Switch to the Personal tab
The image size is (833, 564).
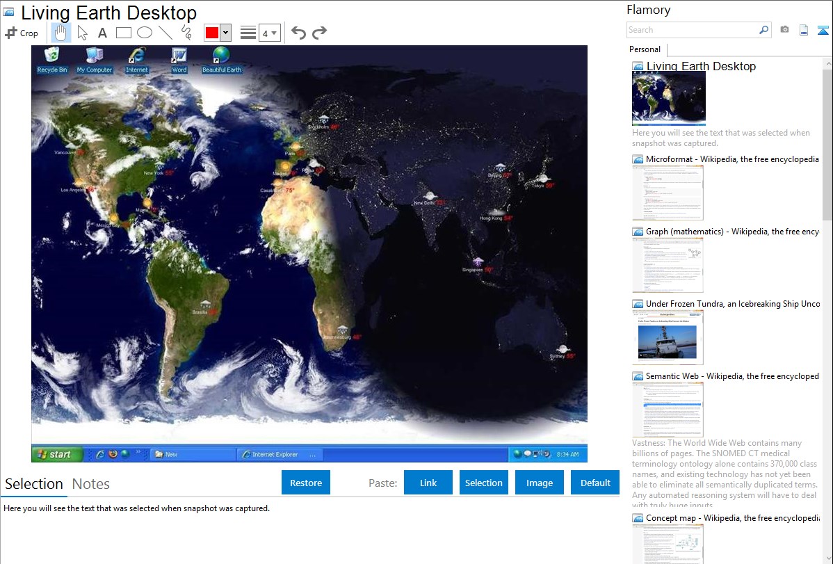tap(645, 49)
